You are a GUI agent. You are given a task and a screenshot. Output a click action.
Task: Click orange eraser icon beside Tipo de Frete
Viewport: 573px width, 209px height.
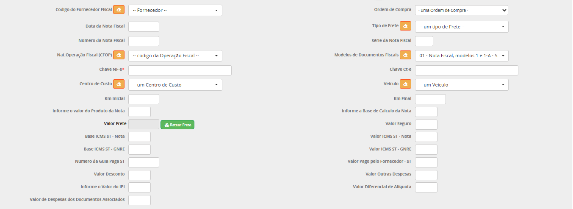click(x=406, y=26)
